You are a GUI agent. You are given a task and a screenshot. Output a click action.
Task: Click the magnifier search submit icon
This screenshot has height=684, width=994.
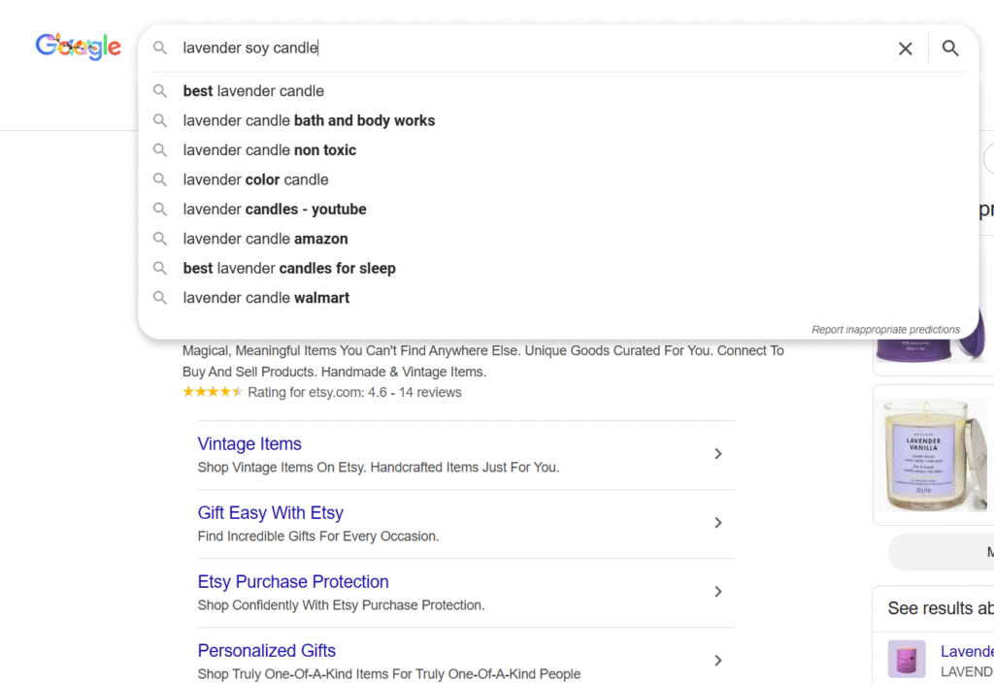950,49
